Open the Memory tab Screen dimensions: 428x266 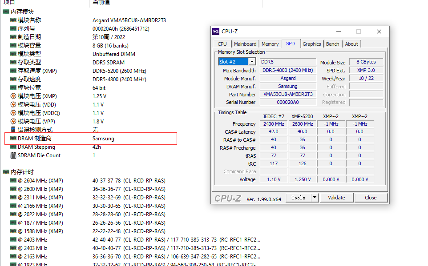270,44
